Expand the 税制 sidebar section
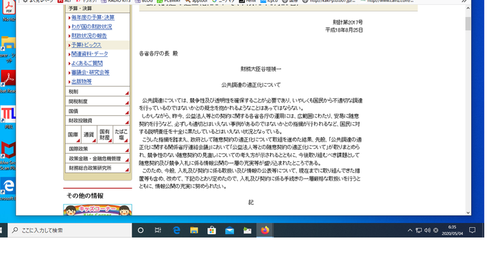494x278 pixels. [x=97, y=92]
